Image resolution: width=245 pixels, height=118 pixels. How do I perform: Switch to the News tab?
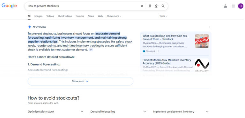pyautogui.click(x=91, y=16)
